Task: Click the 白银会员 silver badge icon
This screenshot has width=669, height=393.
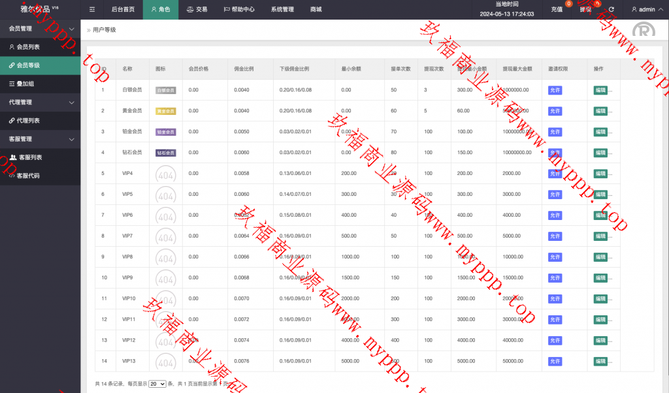Action: tap(165, 90)
